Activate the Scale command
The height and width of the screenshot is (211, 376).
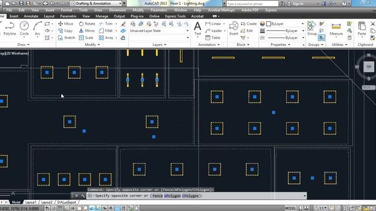click(86, 38)
